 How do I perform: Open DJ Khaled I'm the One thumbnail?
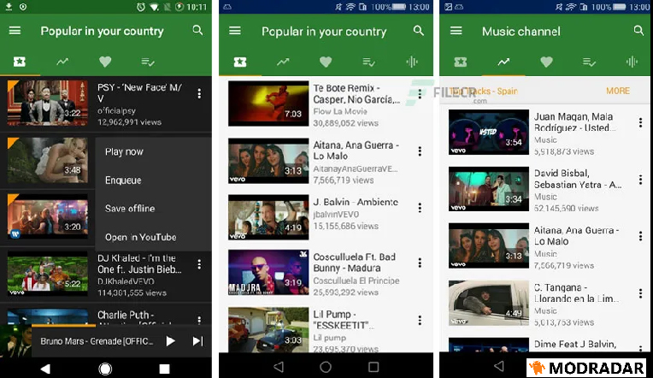pyautogui.click(x=48, y=274)
